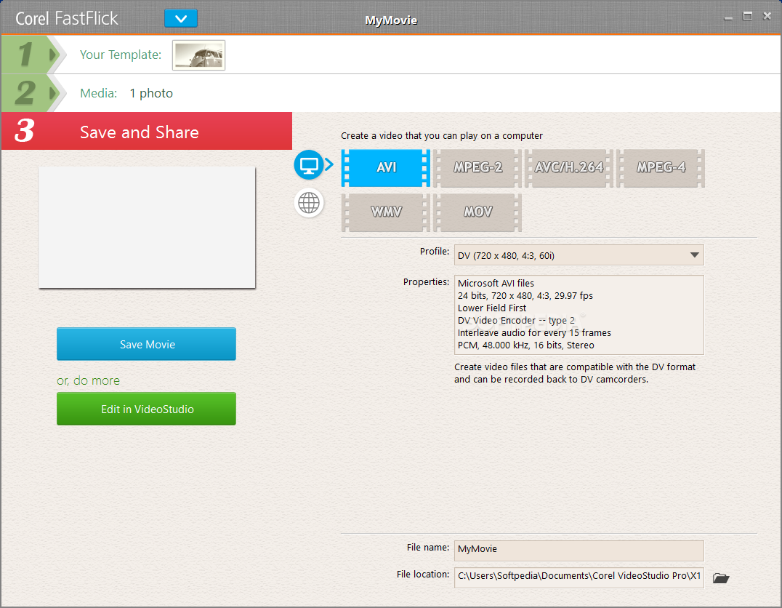782x608 pixels.
Task: Click the template thumbnail image
Action: click(198, 55)
